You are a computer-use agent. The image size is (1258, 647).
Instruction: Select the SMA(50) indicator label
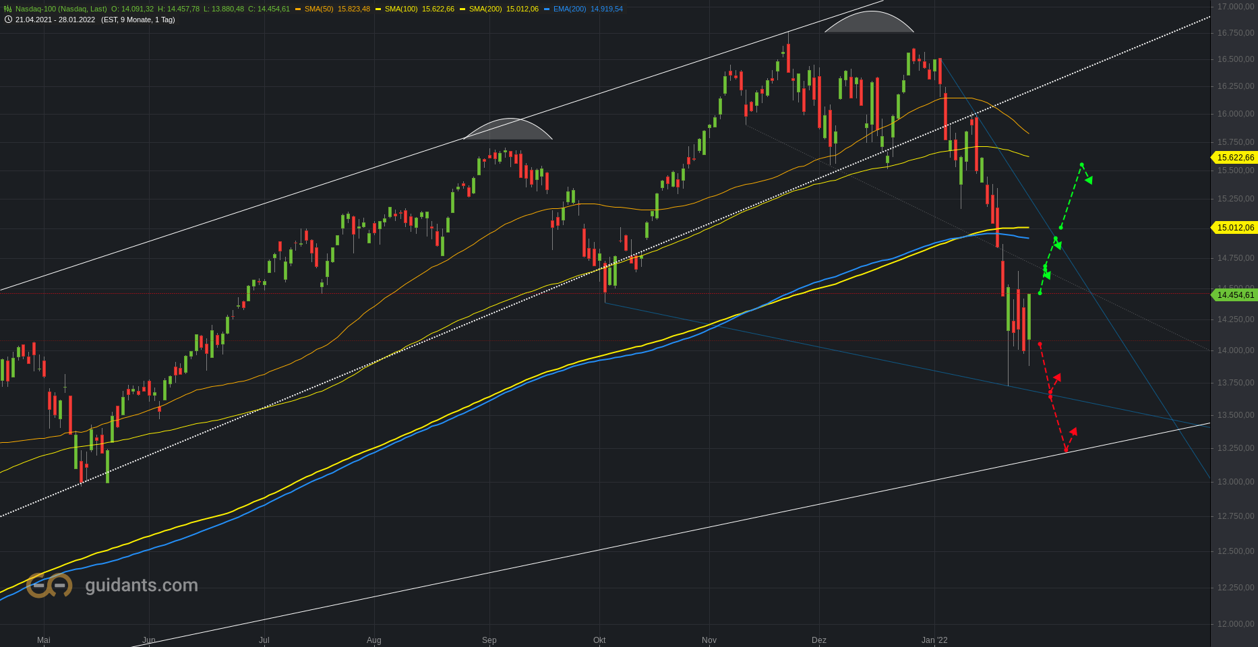click(319, 9)
